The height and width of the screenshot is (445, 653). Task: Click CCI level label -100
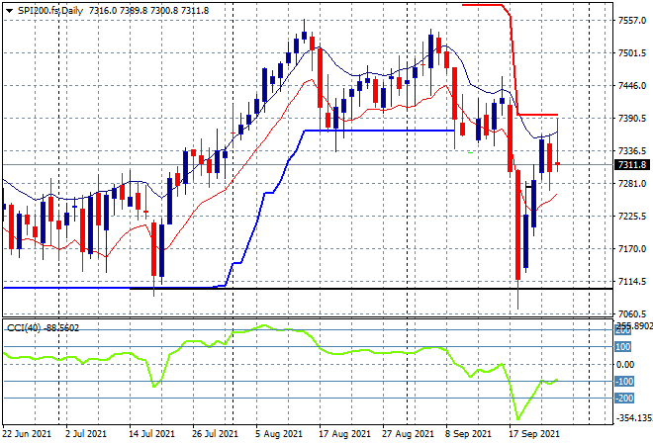624,382
